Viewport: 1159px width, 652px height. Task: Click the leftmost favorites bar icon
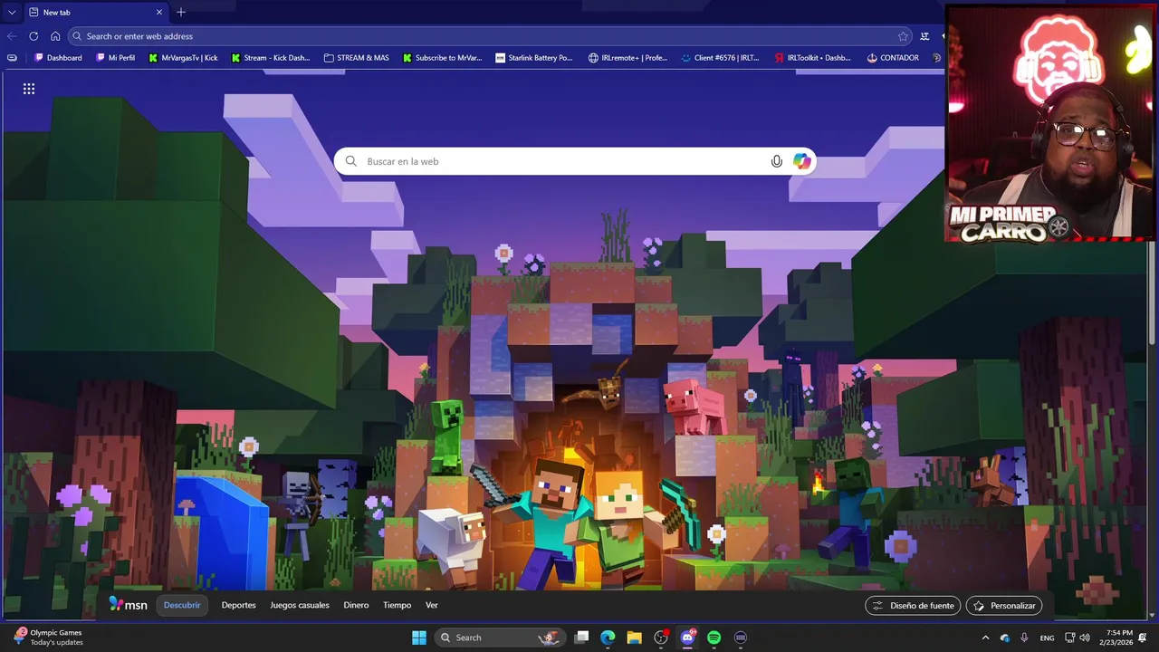coord(12,58)
